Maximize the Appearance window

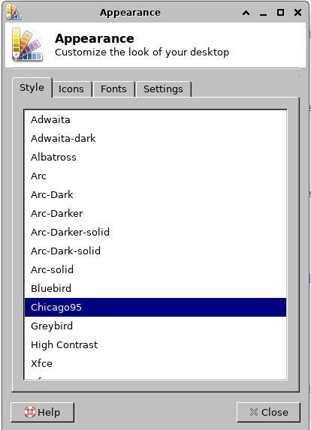tap(280, 12)
